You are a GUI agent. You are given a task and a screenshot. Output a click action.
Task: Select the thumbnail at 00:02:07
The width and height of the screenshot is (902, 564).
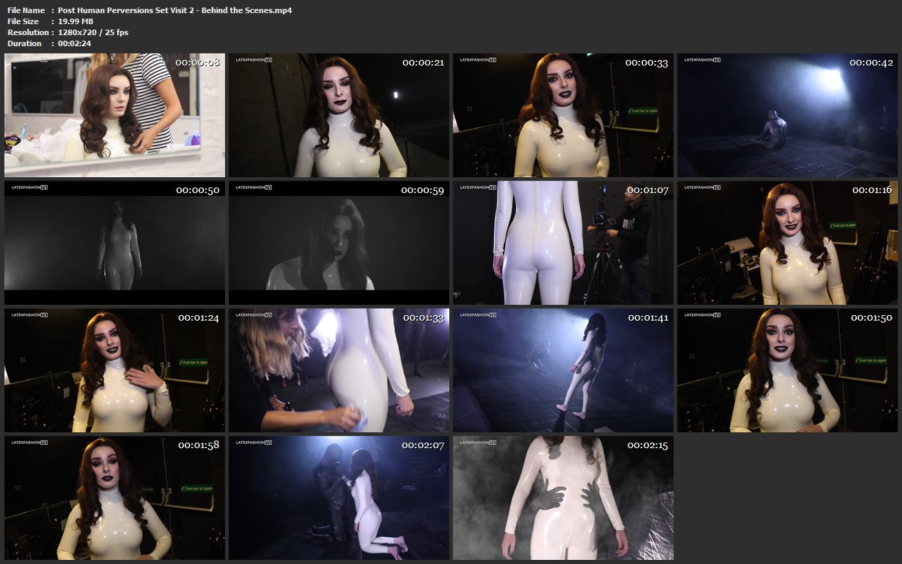(x=339, y=498)
